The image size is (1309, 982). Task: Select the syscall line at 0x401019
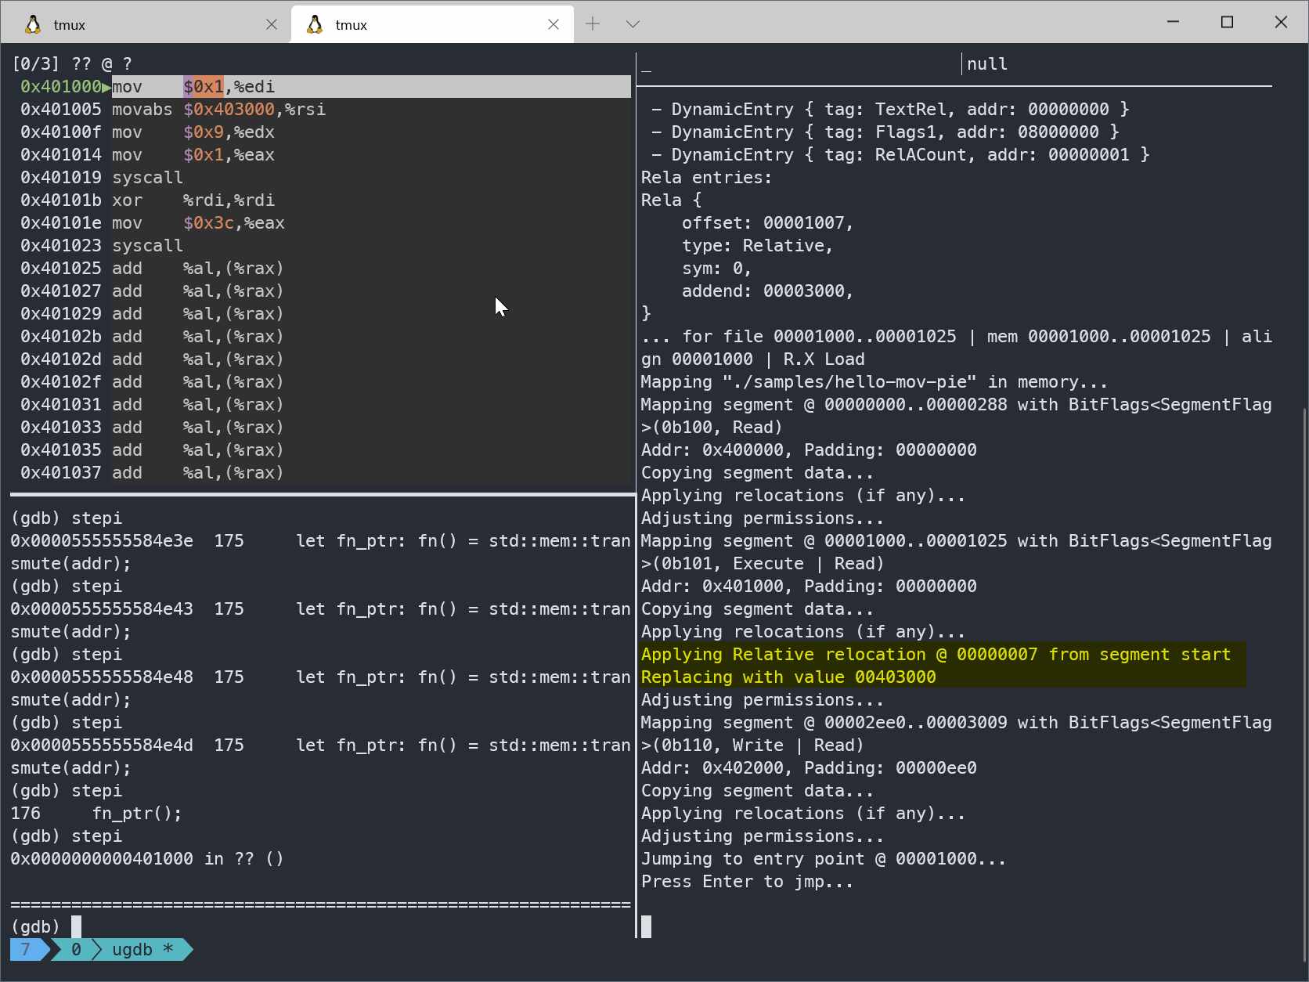[x=147, y=178]
